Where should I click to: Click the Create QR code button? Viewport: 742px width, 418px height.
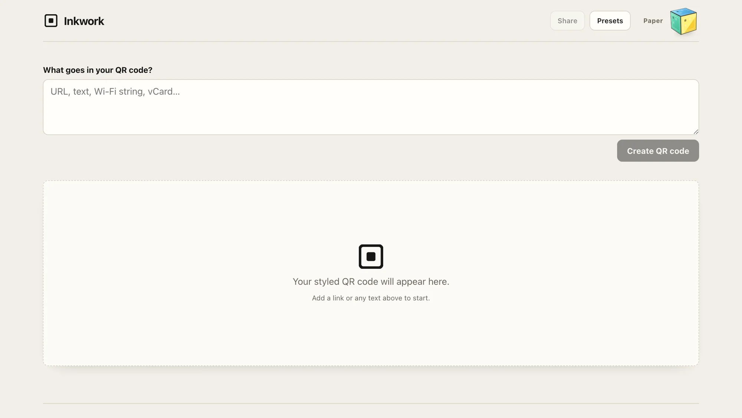pos(658,151)
